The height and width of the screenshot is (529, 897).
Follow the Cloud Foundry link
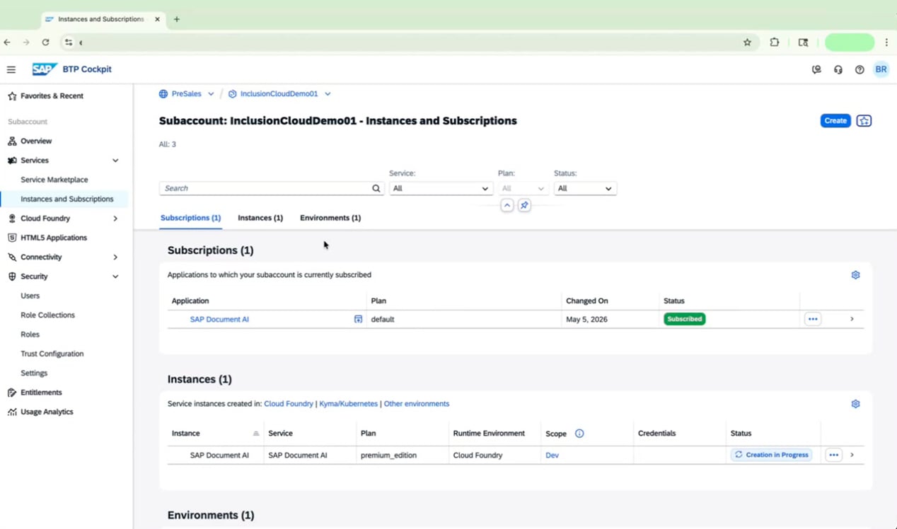pos(289,404)
